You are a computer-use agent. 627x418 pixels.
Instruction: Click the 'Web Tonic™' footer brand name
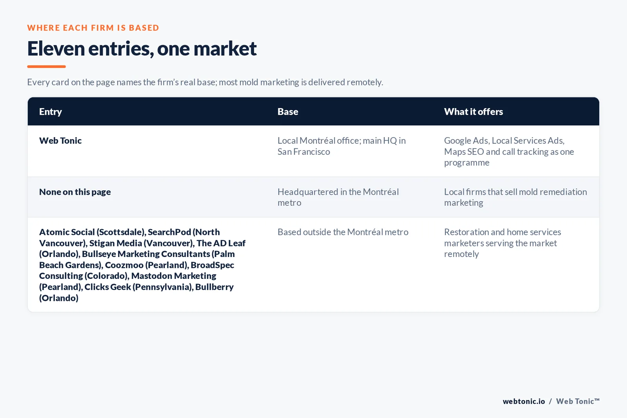[x=578, y=401]
